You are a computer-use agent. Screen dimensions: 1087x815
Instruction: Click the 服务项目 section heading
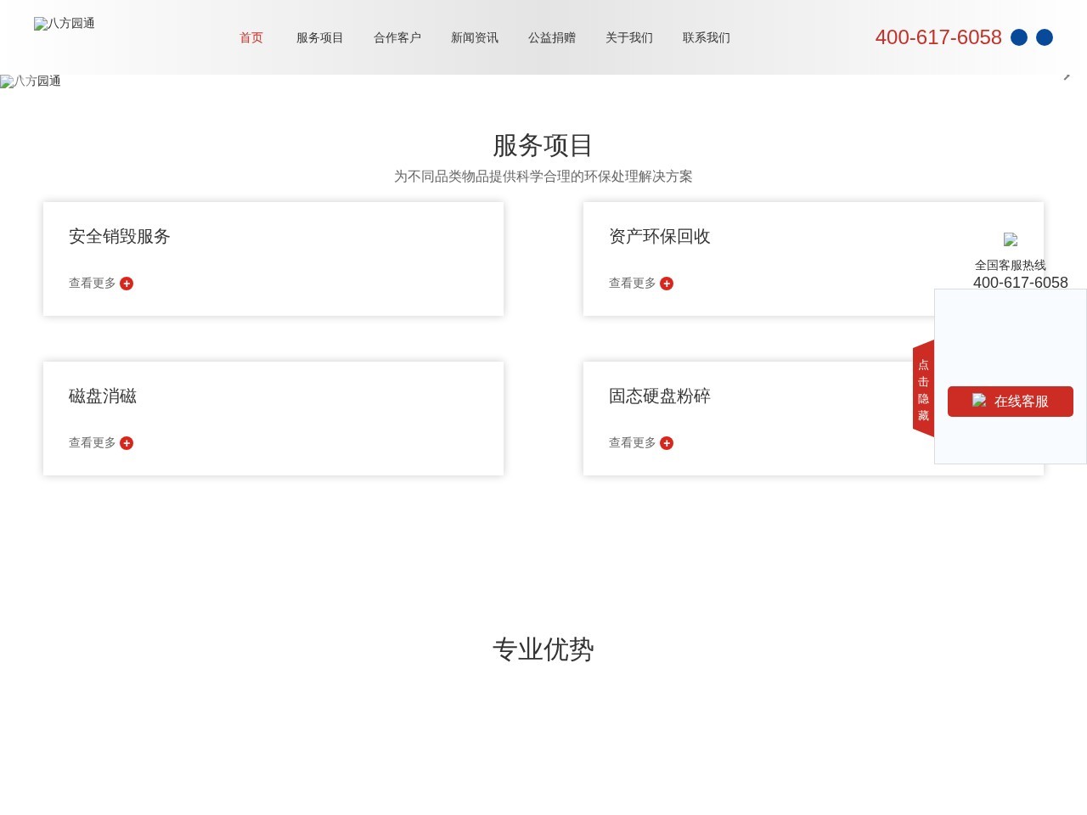coord(543,145)
